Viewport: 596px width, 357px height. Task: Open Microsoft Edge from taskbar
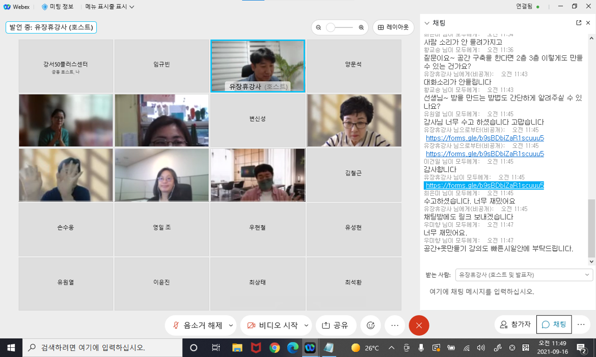click(x=293, y=347)
